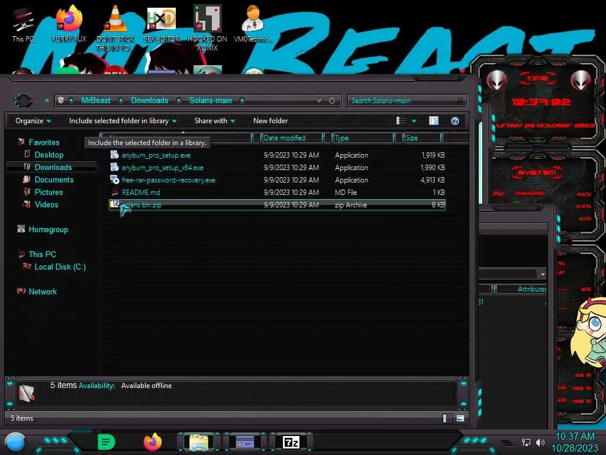This screenshot has width=606, height=455.
Task: Show the preview pane
Action: point(434,121)
